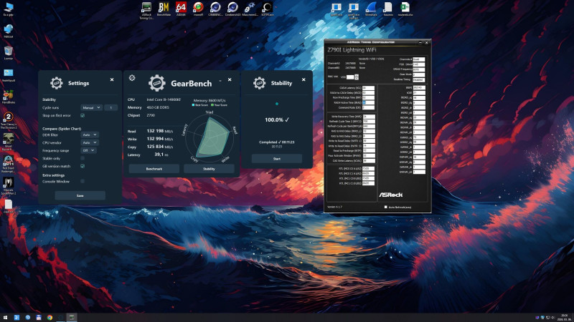Viewport: 574px width, 322px height.
Task: Click CAS# Latency (tCL) value field
Action: point(368,87)
